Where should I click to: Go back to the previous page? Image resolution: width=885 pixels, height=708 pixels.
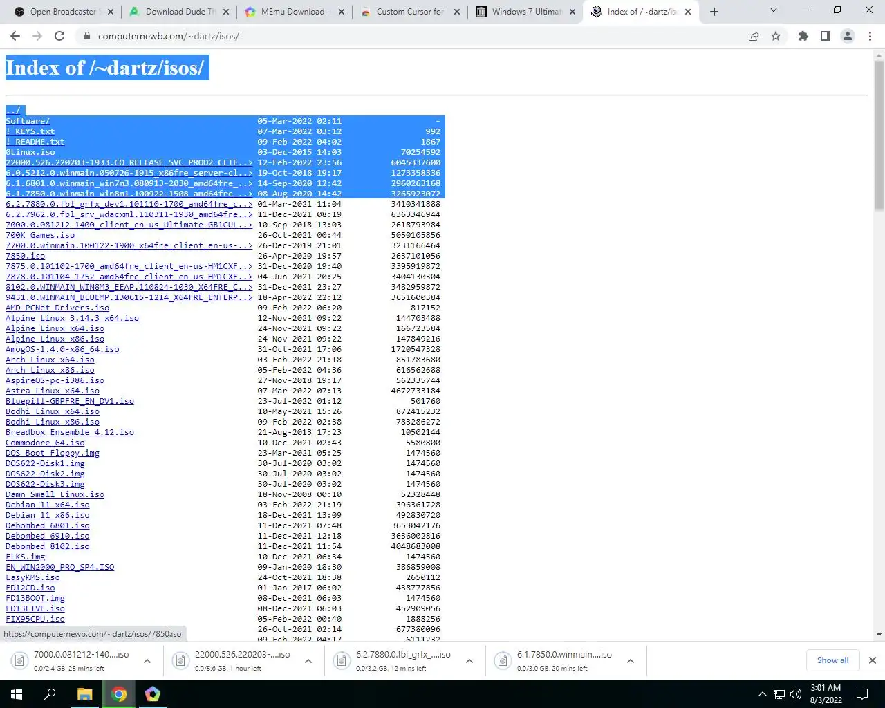pyautogui.click(x=15, y=36)
